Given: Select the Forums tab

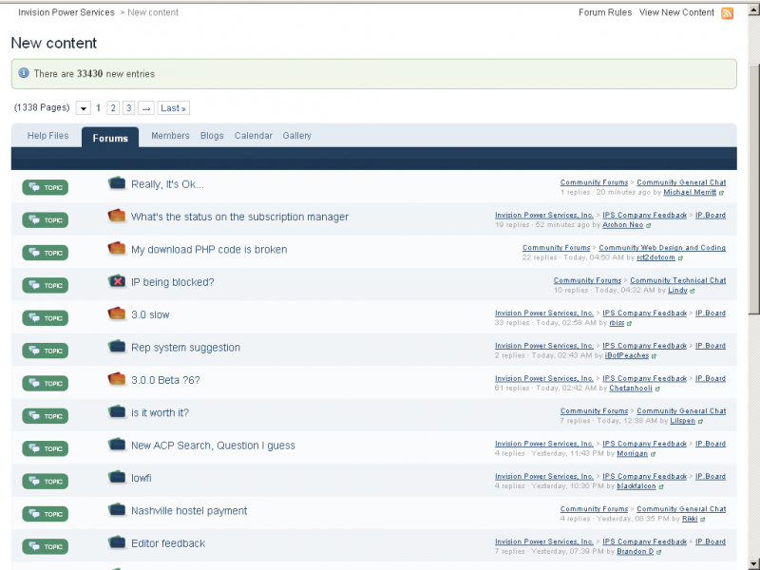Looking at the screenshot, I should (x=110, y=138).
